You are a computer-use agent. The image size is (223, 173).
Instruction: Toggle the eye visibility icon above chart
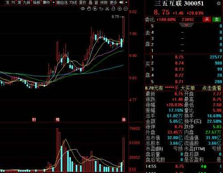click(x=83, y=9)
